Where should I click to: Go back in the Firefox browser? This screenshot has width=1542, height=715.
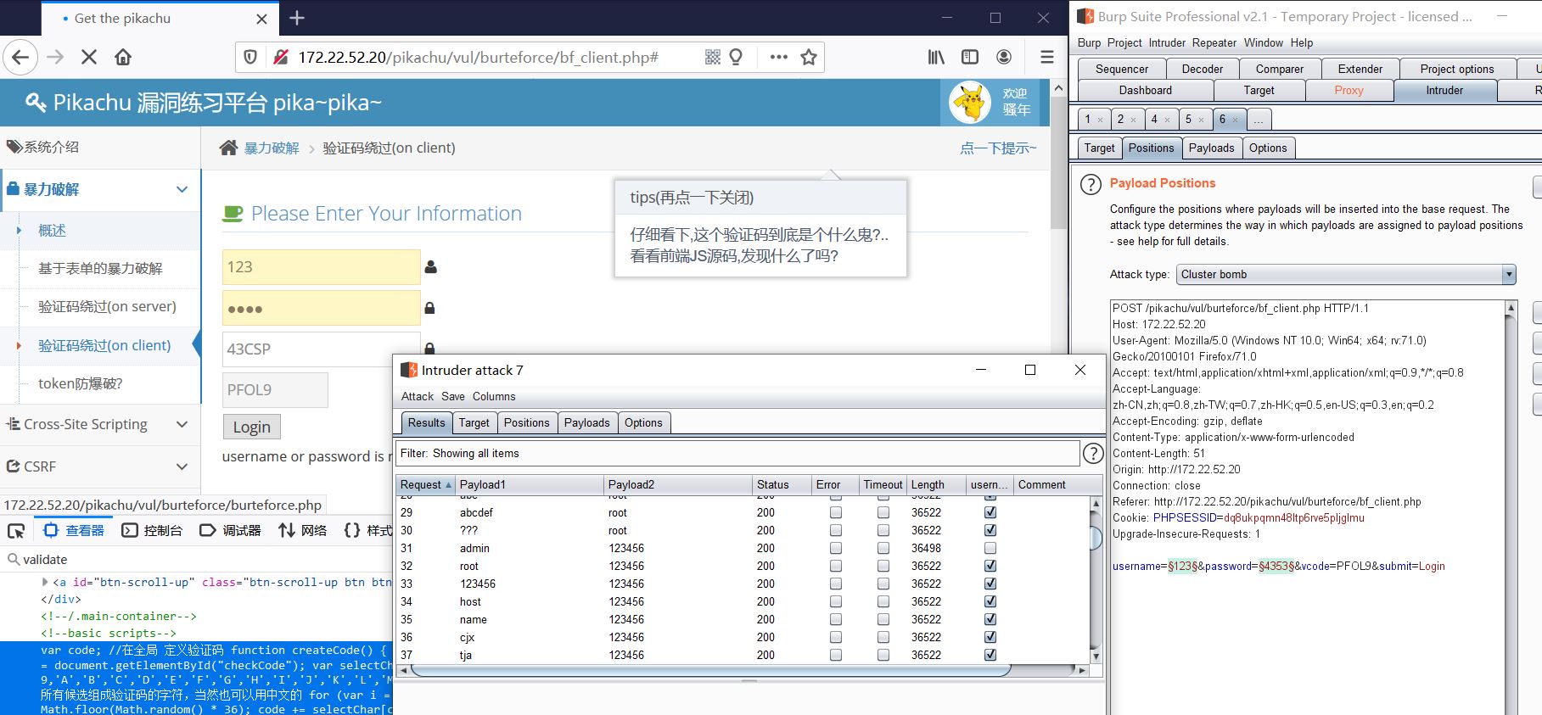click(20, 57)
